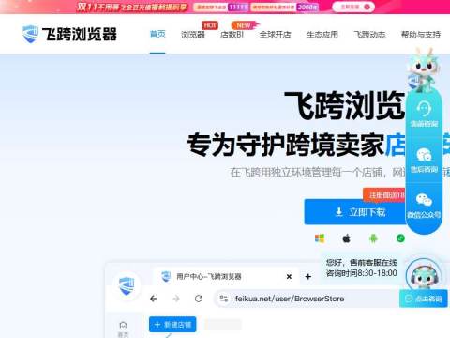
Task: Click the favicon on the 用户中心 tab
Action: (x=166, y=276)
